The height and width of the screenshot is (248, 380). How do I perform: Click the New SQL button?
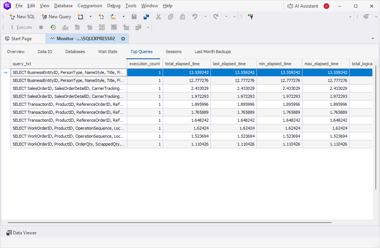(22, 17)
